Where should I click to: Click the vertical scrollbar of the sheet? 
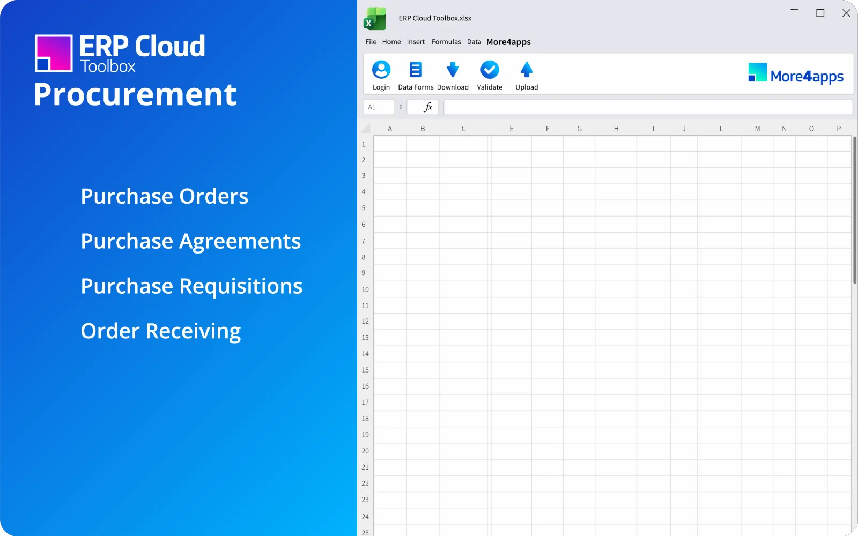[x=855, y=210]
